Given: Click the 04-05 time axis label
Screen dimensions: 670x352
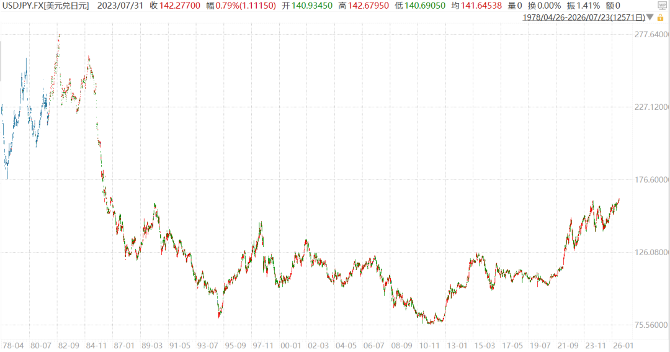Looking at the screenshot, I should pyautogui.click(x=346, y=346).
